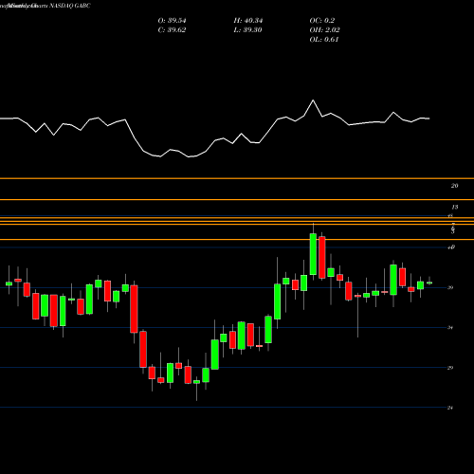Screen dimensions: 474x474
Task: Click the 24 price axis label
Action: [x=450, y=408]
